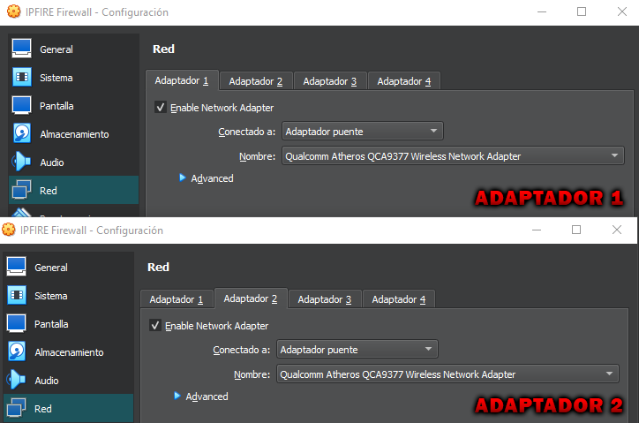Click Almacenamiento disk icon in bottom window
Screen dimensions: 639x423
click(x=16, y=351)
